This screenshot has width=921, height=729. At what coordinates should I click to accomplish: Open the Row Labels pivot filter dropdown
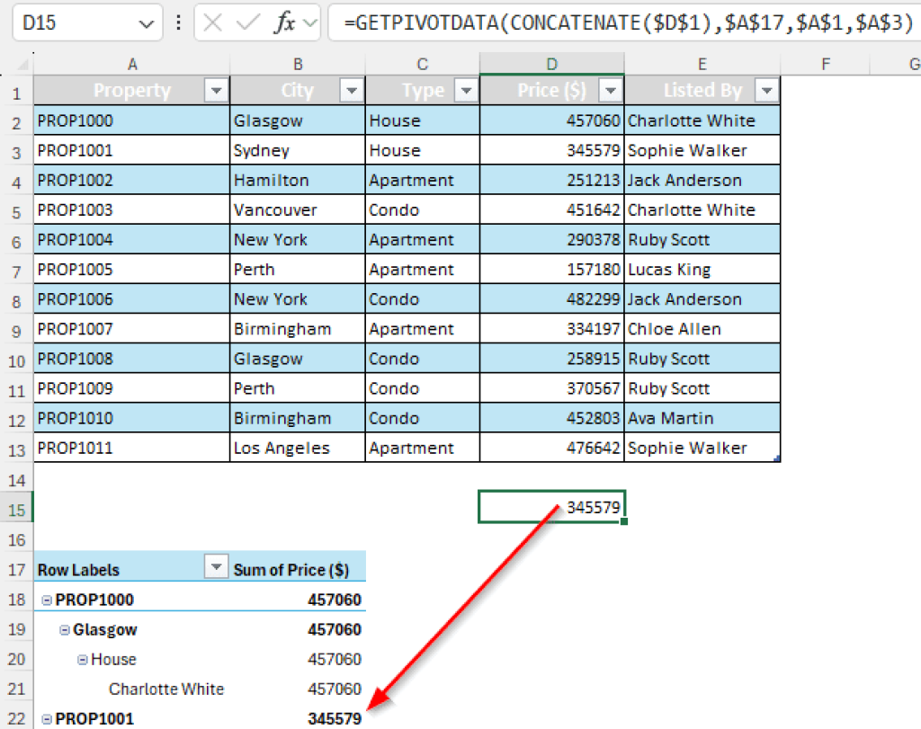click(216, 569)
